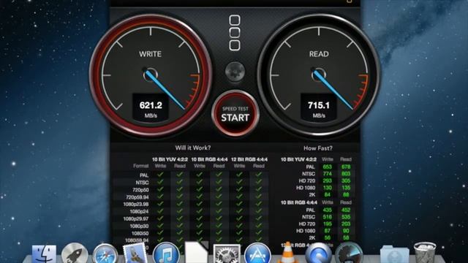Click the 803 NTSC read value
Image resolution: width=468 pixels, height=263 pixels.
point(346,174)
